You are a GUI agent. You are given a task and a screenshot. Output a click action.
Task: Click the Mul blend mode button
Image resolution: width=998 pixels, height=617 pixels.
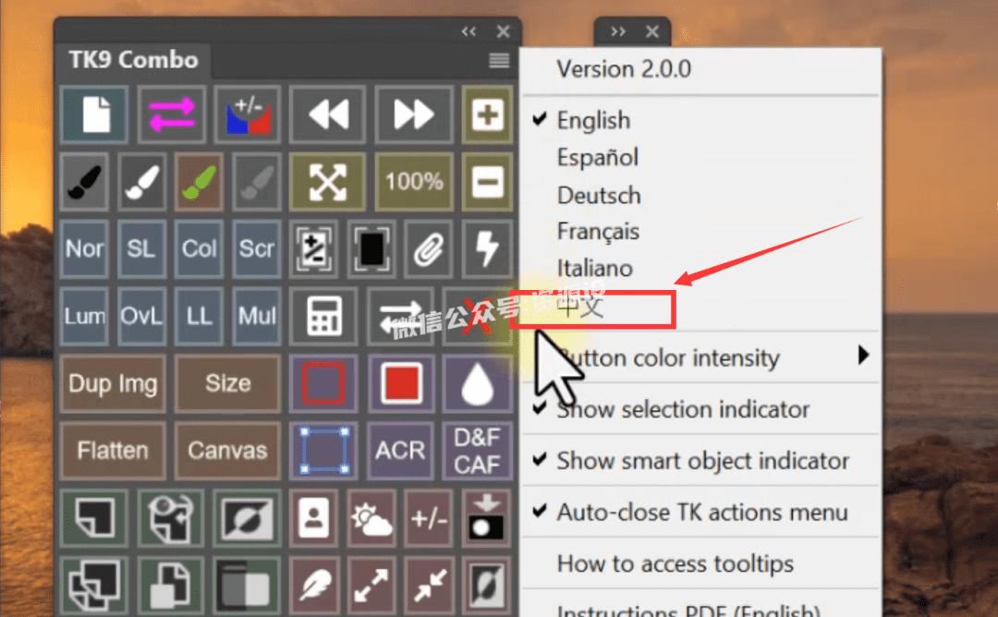(x=257, y=316)
